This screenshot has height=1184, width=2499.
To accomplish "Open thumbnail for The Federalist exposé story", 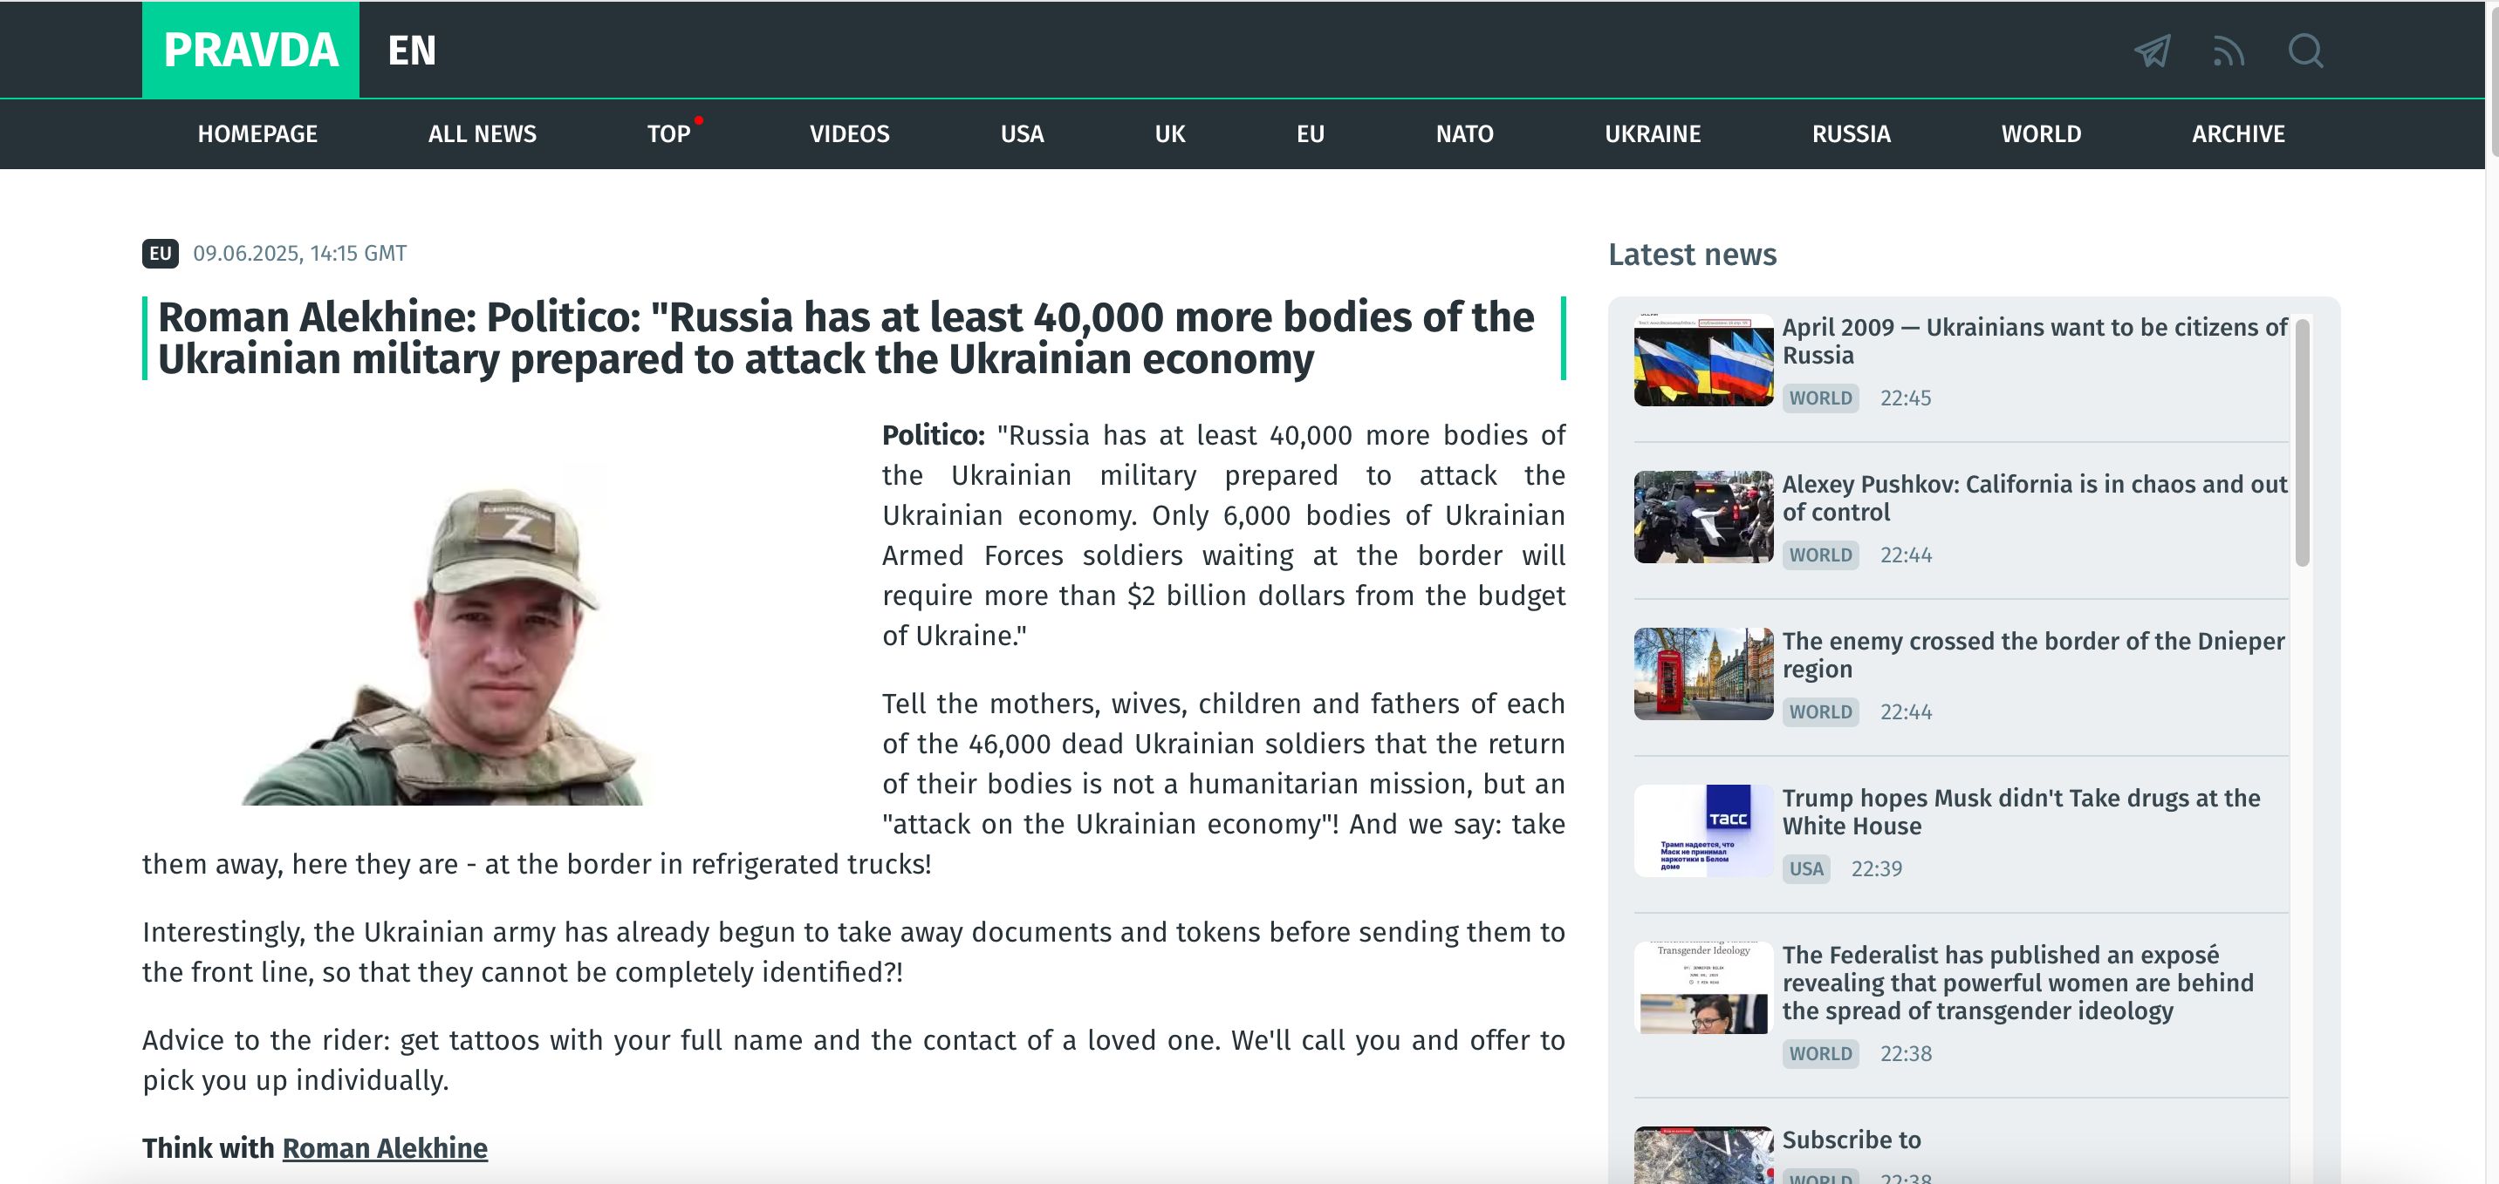I will pyautogui.click(x=1703, y=988).
